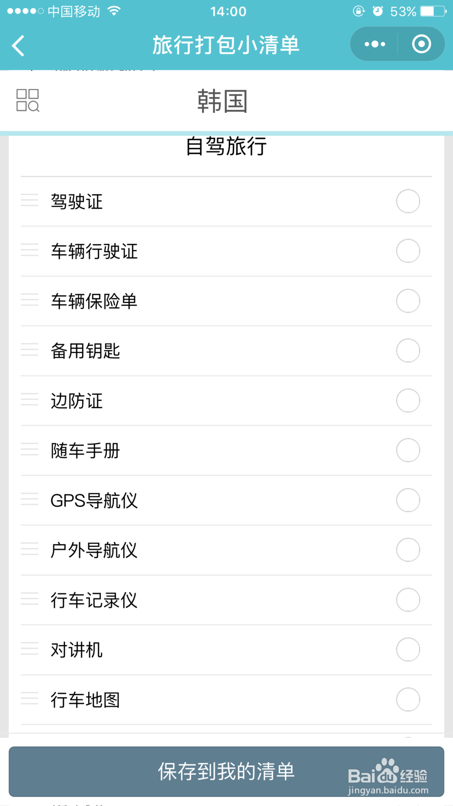Tap drag handle beside 备用钥匙
The width and height of the screenshot is (453, 806).
pyautogui.click(x=29, y=350)
